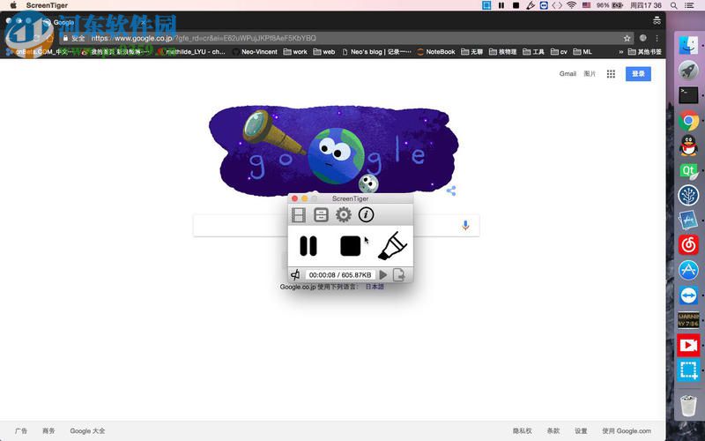The height and width of the screenshot is (441, 705).
Task: Open Notification Center list icon
Action: 689,5
